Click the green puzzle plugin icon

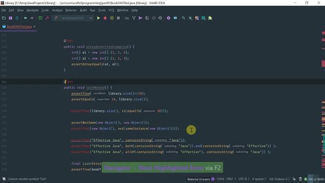210,18
